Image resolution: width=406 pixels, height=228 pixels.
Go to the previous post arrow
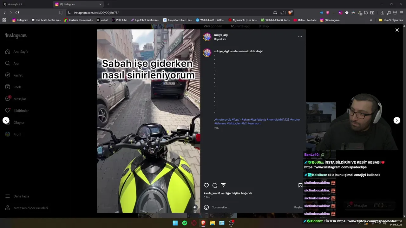tap(6, 120)
